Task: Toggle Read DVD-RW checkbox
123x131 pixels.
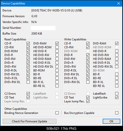Action: (x=28, y=59)
